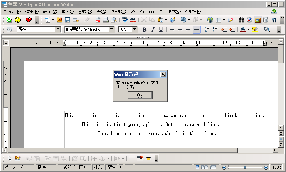This screenshot has width=286, height=172.
Task: Toggle AutoSpellcheck red wavy ABC
Action: (133, 20)
